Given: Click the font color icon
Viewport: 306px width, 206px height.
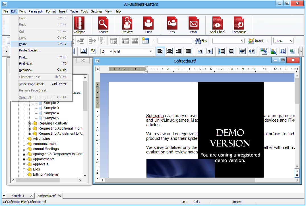Looking at the screenshot, I should [x=84, y=51].
